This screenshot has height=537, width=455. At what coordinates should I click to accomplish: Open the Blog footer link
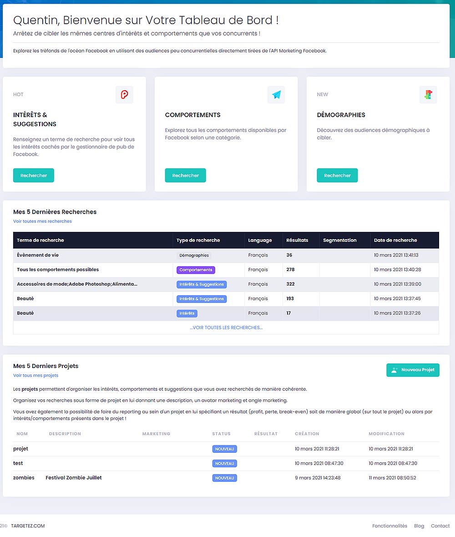coord(419,526)
